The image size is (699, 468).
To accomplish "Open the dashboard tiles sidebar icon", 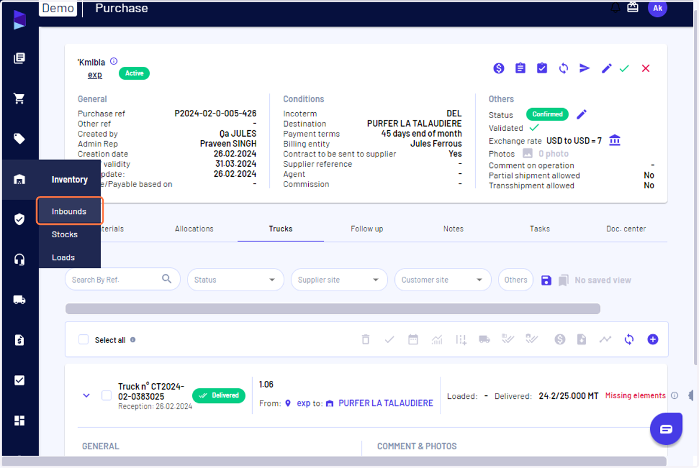I will 19,420.
